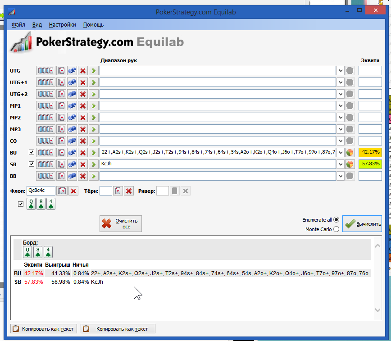The image size is (391, 341).
Task: Open the hand range selector for MP3
Action: pos(45,129)
